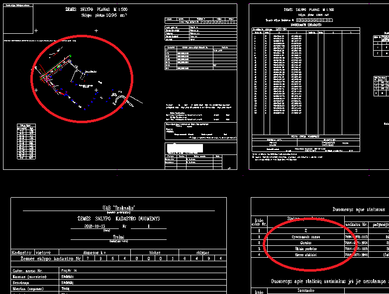
Task: Click the Duomenys apie statinius heading
Action: click(359, 210)
